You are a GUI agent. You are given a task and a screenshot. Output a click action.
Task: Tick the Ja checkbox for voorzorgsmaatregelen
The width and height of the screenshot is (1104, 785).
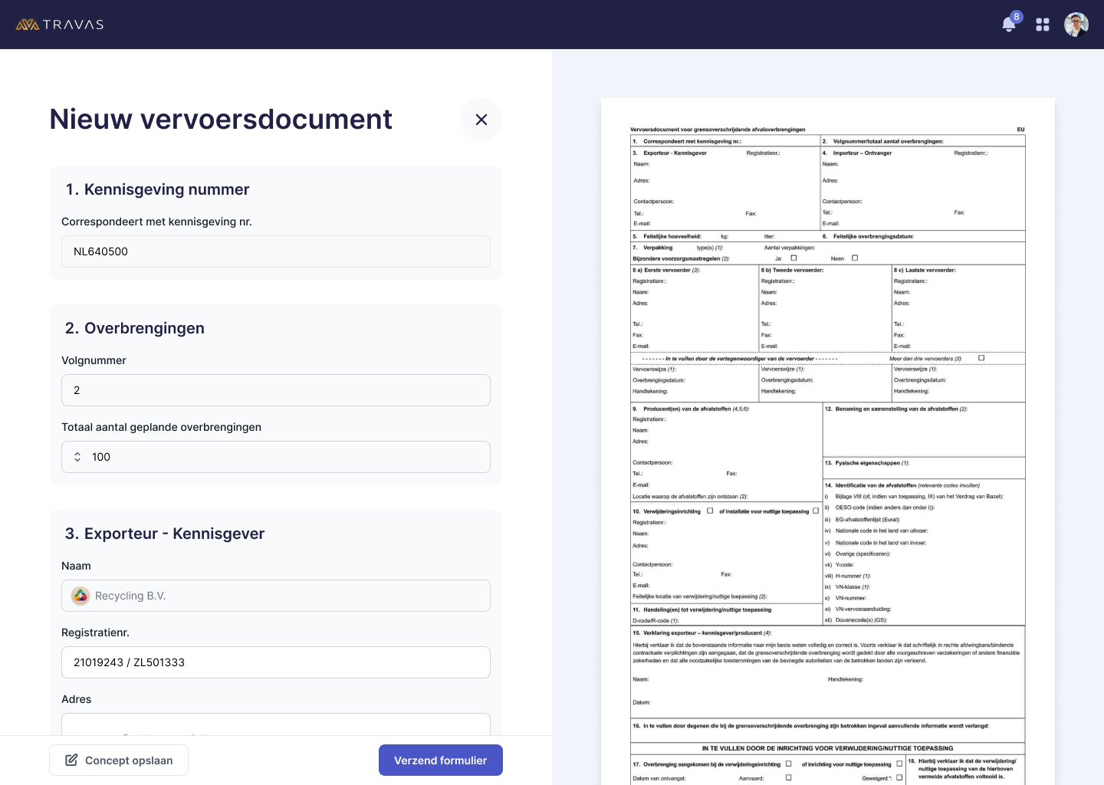click(x=793, y=258)
